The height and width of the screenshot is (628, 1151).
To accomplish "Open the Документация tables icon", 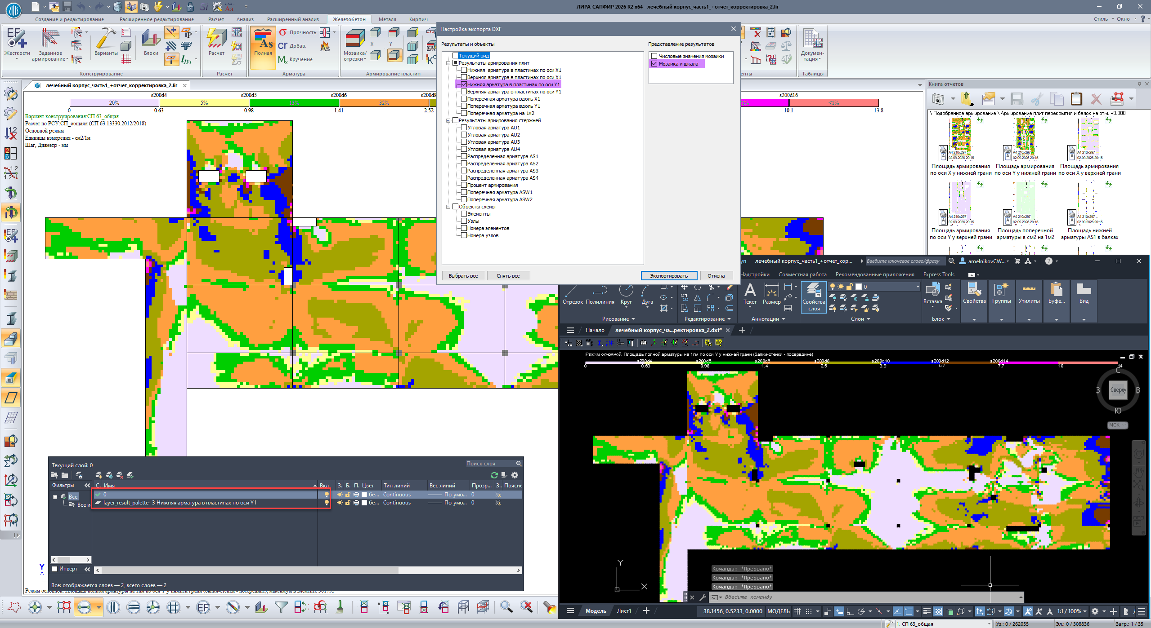I will (x=812, y=39).
